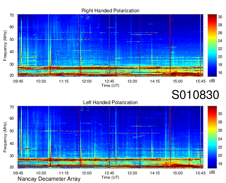Click 30 frequency tick of Left Handed plot
The image size is (226, 183).
click(x=12, y=156)
